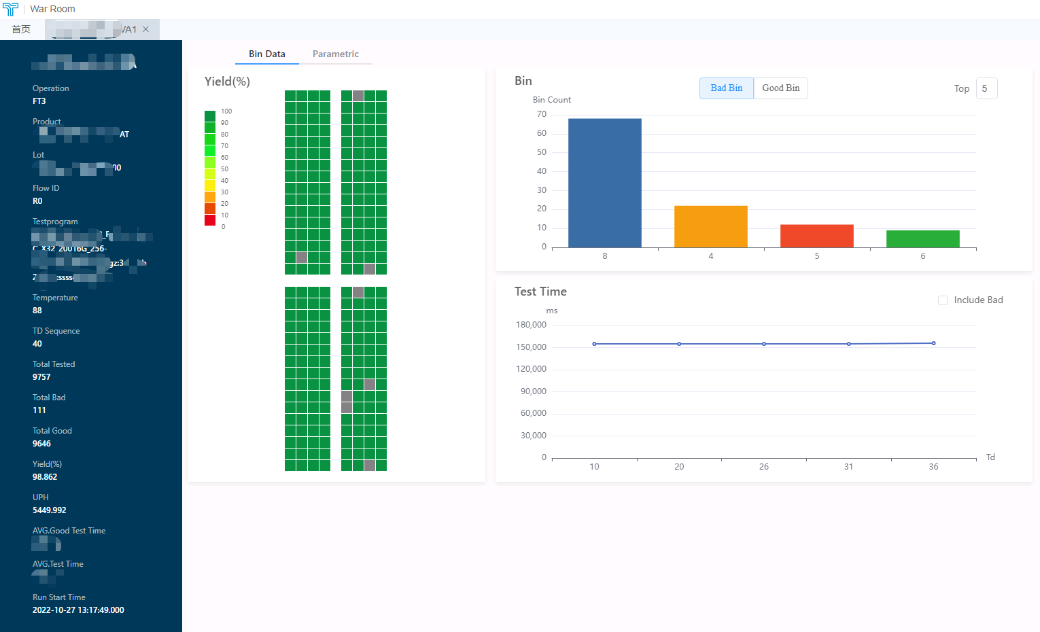Click the green bar for bin 6
This screenshot has height=632, width=1040.
point(922,239)
